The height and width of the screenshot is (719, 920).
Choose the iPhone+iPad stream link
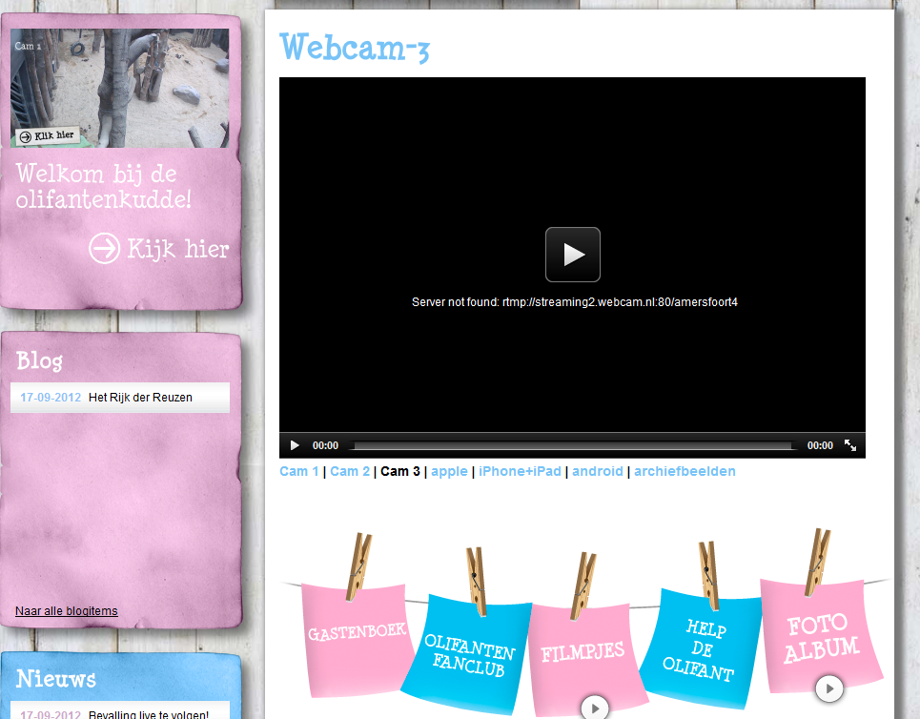coord(520,471)
